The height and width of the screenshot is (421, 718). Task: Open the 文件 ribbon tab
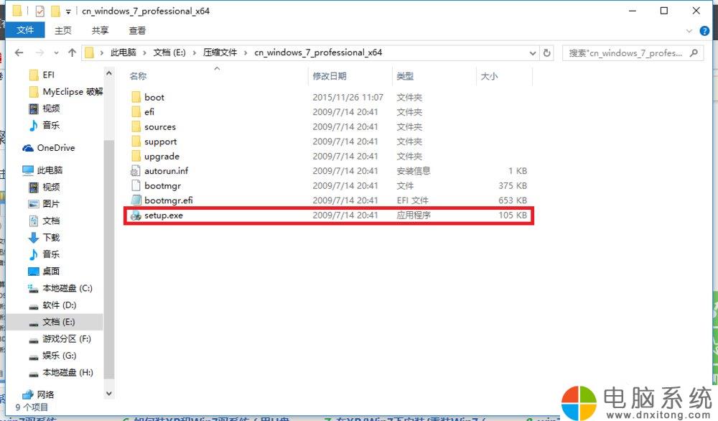[25, 30]
